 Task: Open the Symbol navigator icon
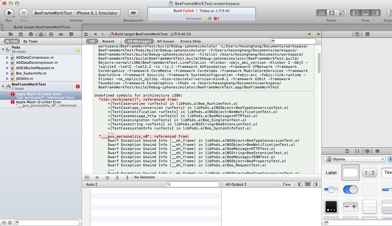point(21,34)
